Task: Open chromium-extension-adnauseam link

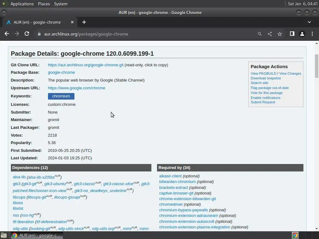Action: [x=188, y=215]
